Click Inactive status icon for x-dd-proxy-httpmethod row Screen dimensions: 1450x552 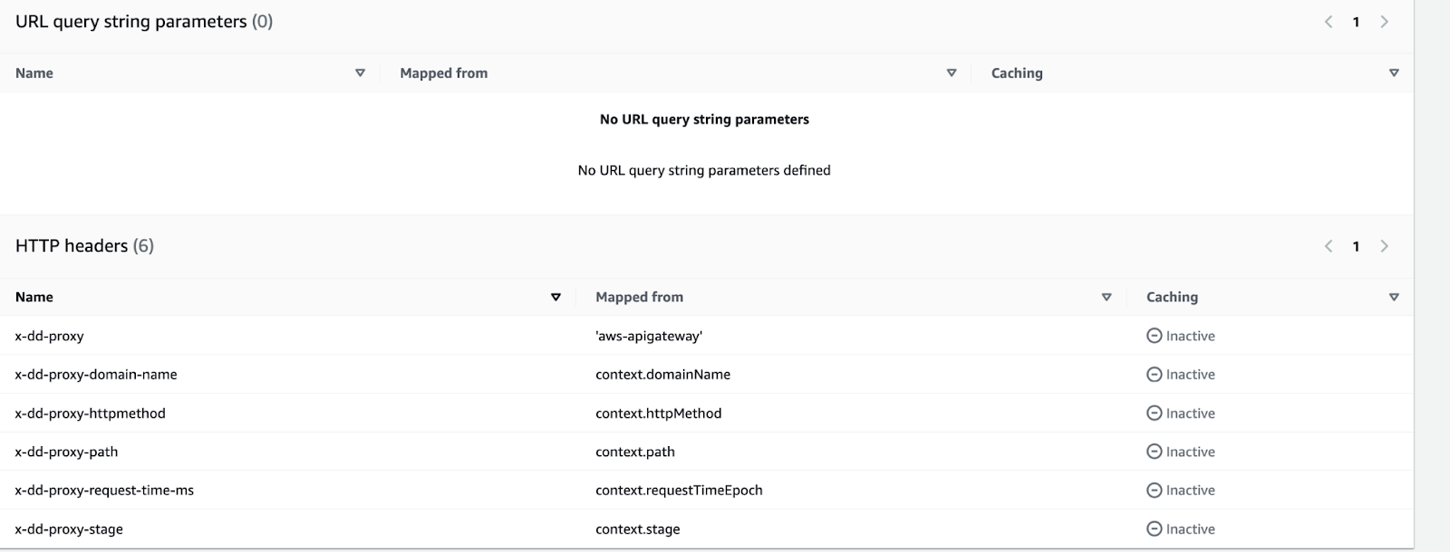pos(1154,414)
